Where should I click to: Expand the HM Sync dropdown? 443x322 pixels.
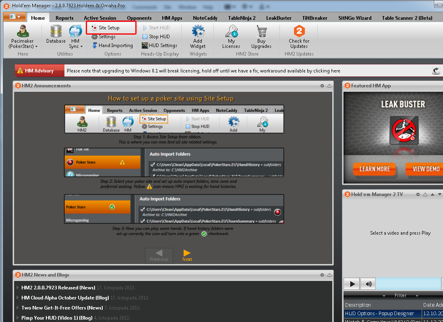[75, 43]
